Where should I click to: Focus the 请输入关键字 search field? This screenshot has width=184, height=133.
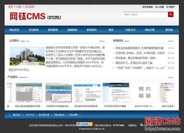(145, 15)
